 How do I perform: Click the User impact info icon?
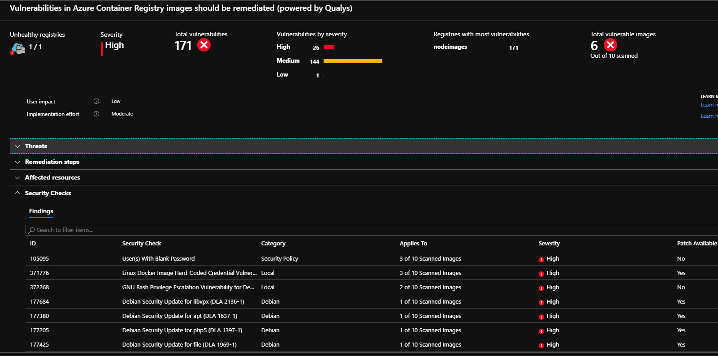[x=96, y=101]
